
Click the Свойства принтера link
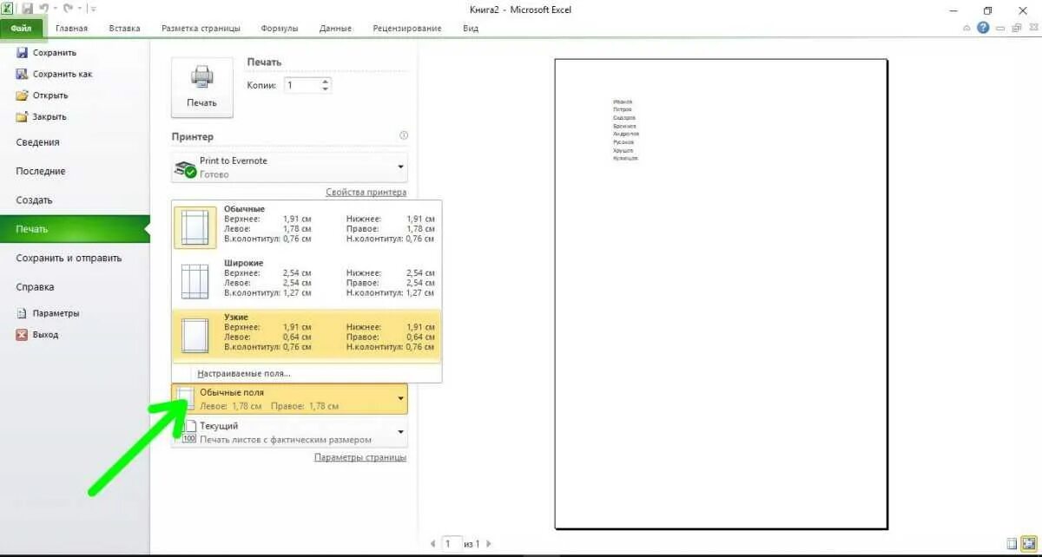[366, 193]
